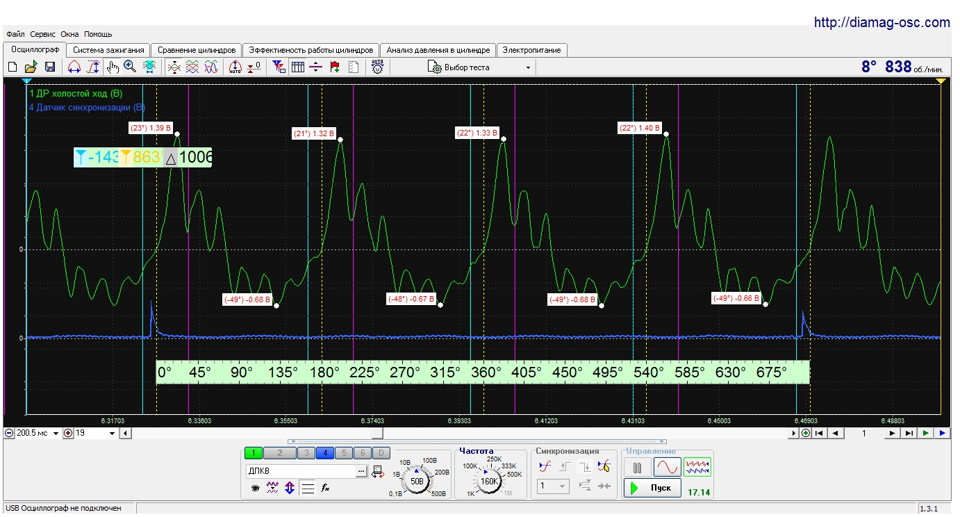The image size is (960, 517).
Task: Toggle channel 3 button
Action: click(306, 453)
